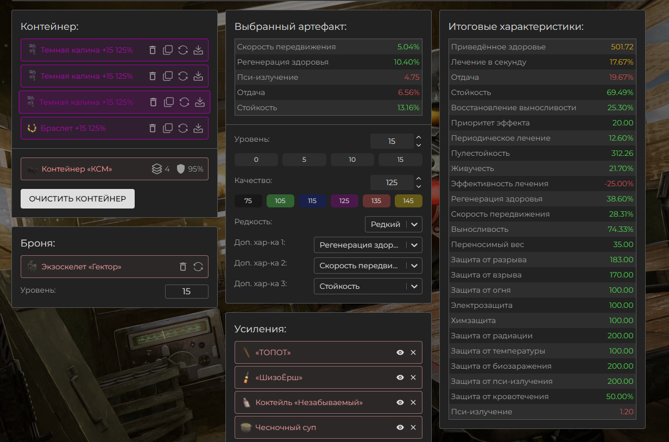Click the download-tray icon on the Браслет row
669x442 pixels.
tap(198, 128)
